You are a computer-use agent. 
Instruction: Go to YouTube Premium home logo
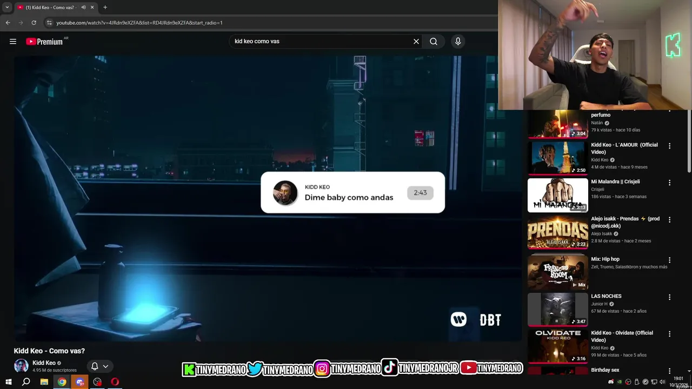pos(44,42)
